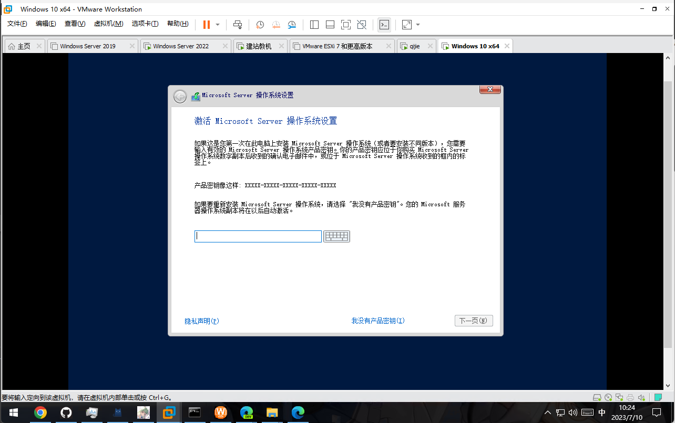Screen dimensions: 675x423
Task: Send Ctrl+Alt+Del to the virtual machine
Action: point(238,25)
